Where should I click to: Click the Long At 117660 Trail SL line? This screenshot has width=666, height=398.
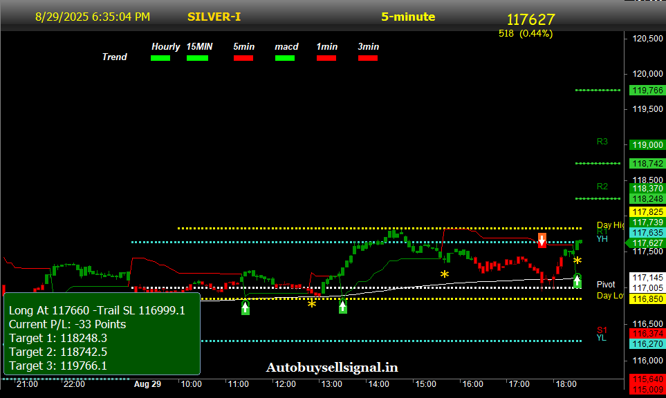tap(97, 311)
